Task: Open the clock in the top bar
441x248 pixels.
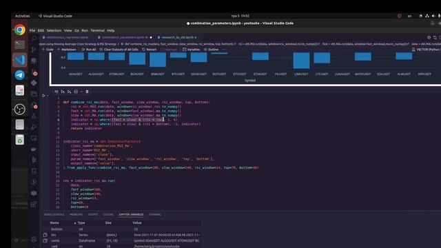Action: click(x=240, y=16)
